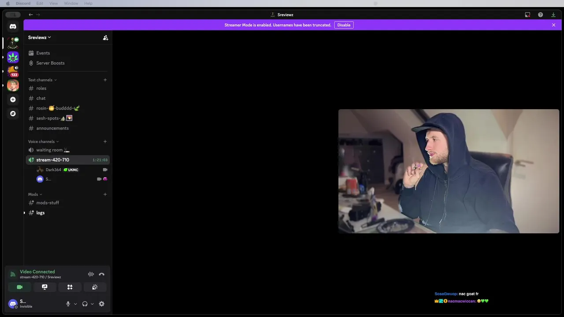Screen dimensions: 564x317
Task: Open the inbox icon in title bar
Action: pos(527,15)
